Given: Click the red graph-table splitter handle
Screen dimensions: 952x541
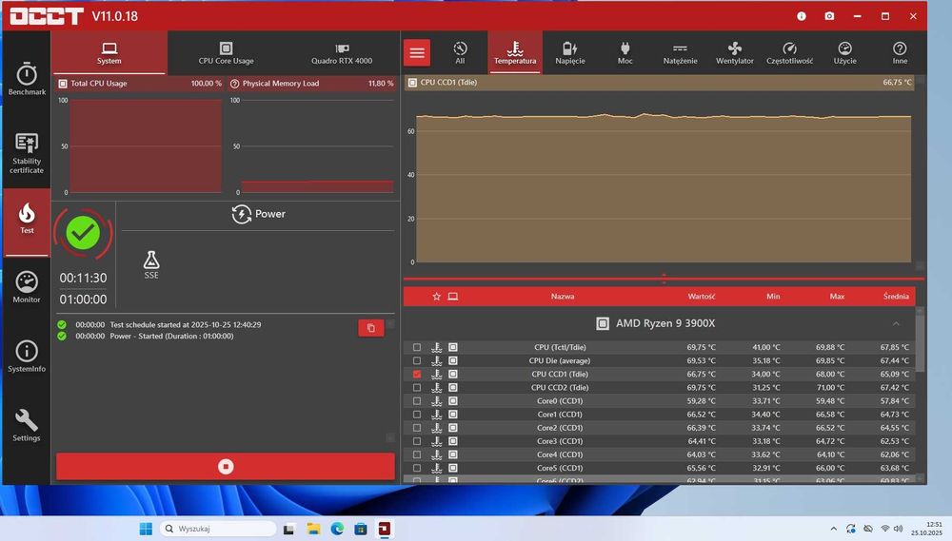Looking at the screenshot, I should coord(664,279).
